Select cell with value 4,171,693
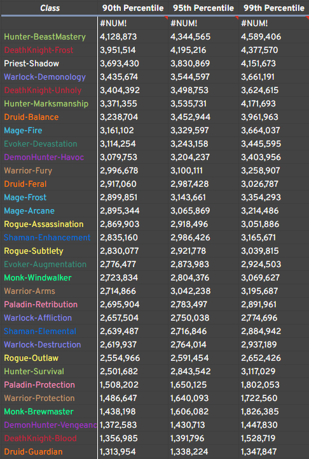 pos(274,104)
